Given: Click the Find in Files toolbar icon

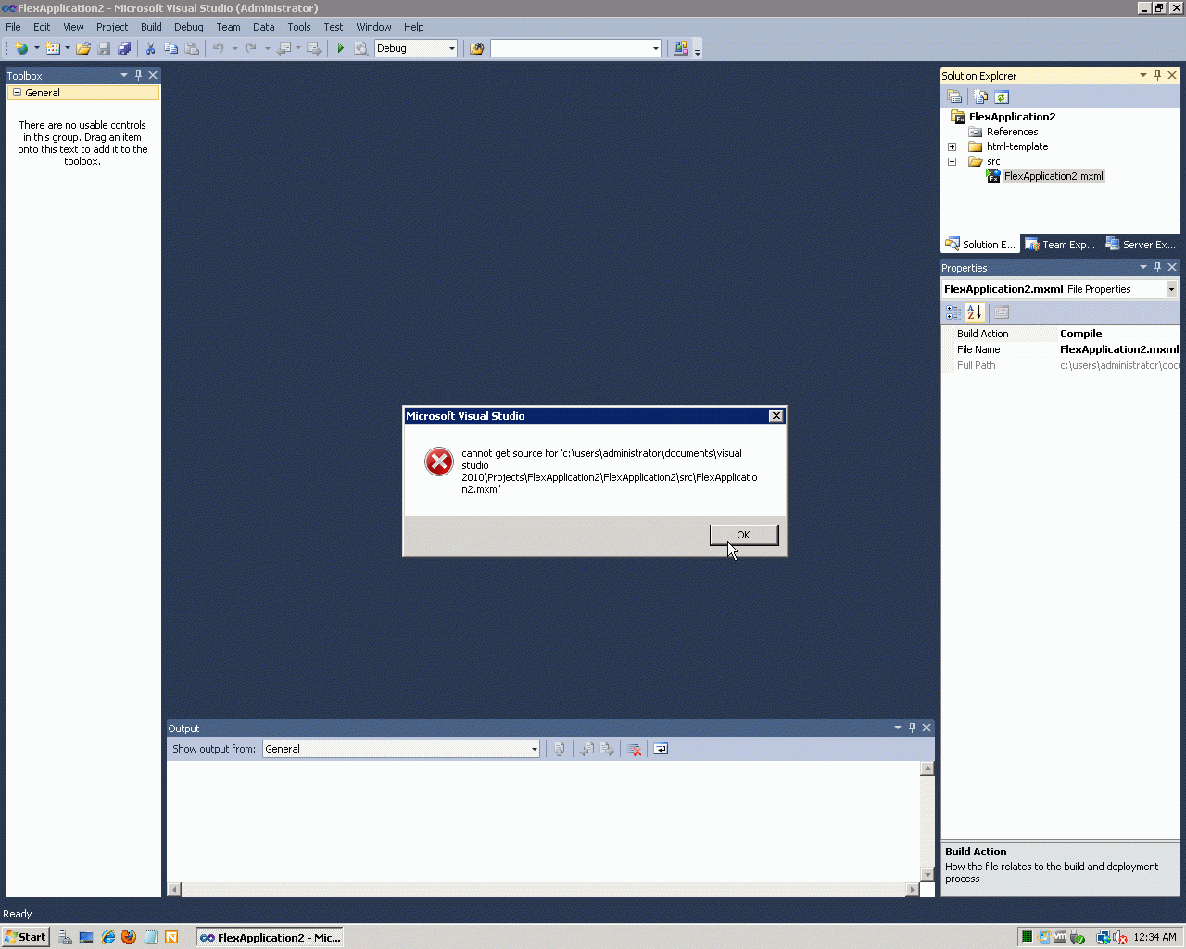Looking at the screenshot, I should pyautogui.click(x=477, y=48).
